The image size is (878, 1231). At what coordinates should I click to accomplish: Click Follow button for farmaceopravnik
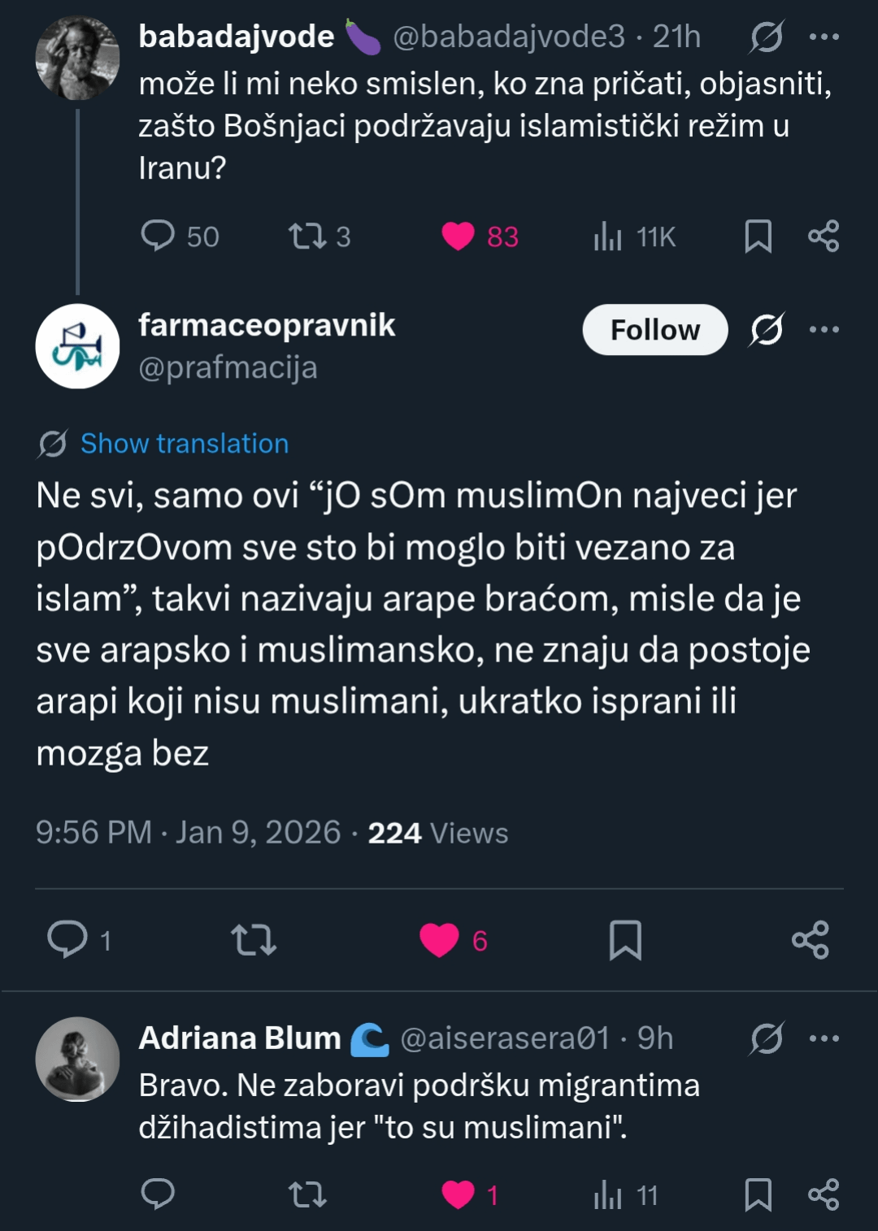[654, 330]
